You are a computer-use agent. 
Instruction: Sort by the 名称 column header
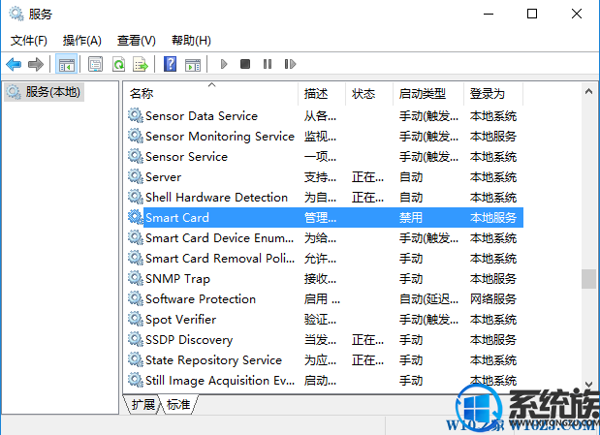tap(211, 94)
